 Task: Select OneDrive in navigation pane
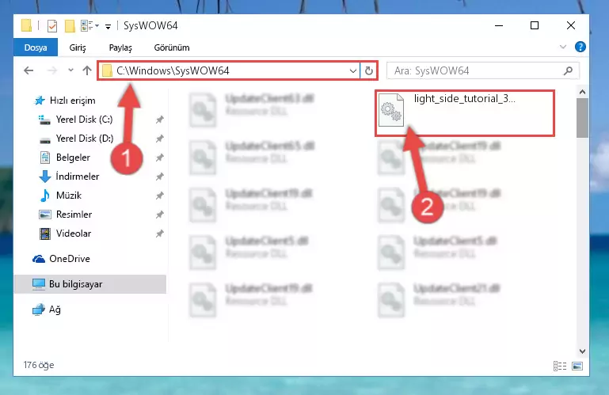[69, 259]
